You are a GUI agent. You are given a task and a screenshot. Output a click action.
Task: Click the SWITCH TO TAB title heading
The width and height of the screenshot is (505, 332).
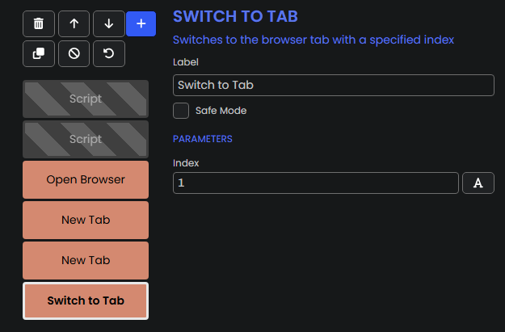(235, 16)
